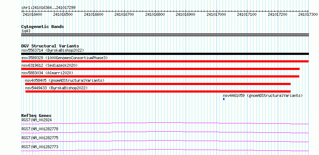Select the red nsv6319612 variant bar
319x155 pixels.
click(x=160, y=69)
